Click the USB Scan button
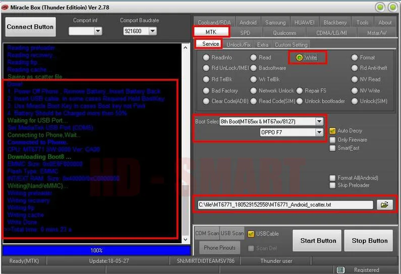The width and height of the screenshot is (401, 274). coord(232,233)
